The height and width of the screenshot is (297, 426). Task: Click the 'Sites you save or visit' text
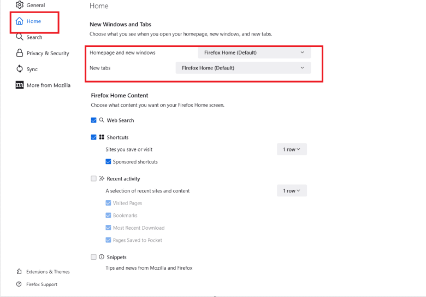[129, 149]
